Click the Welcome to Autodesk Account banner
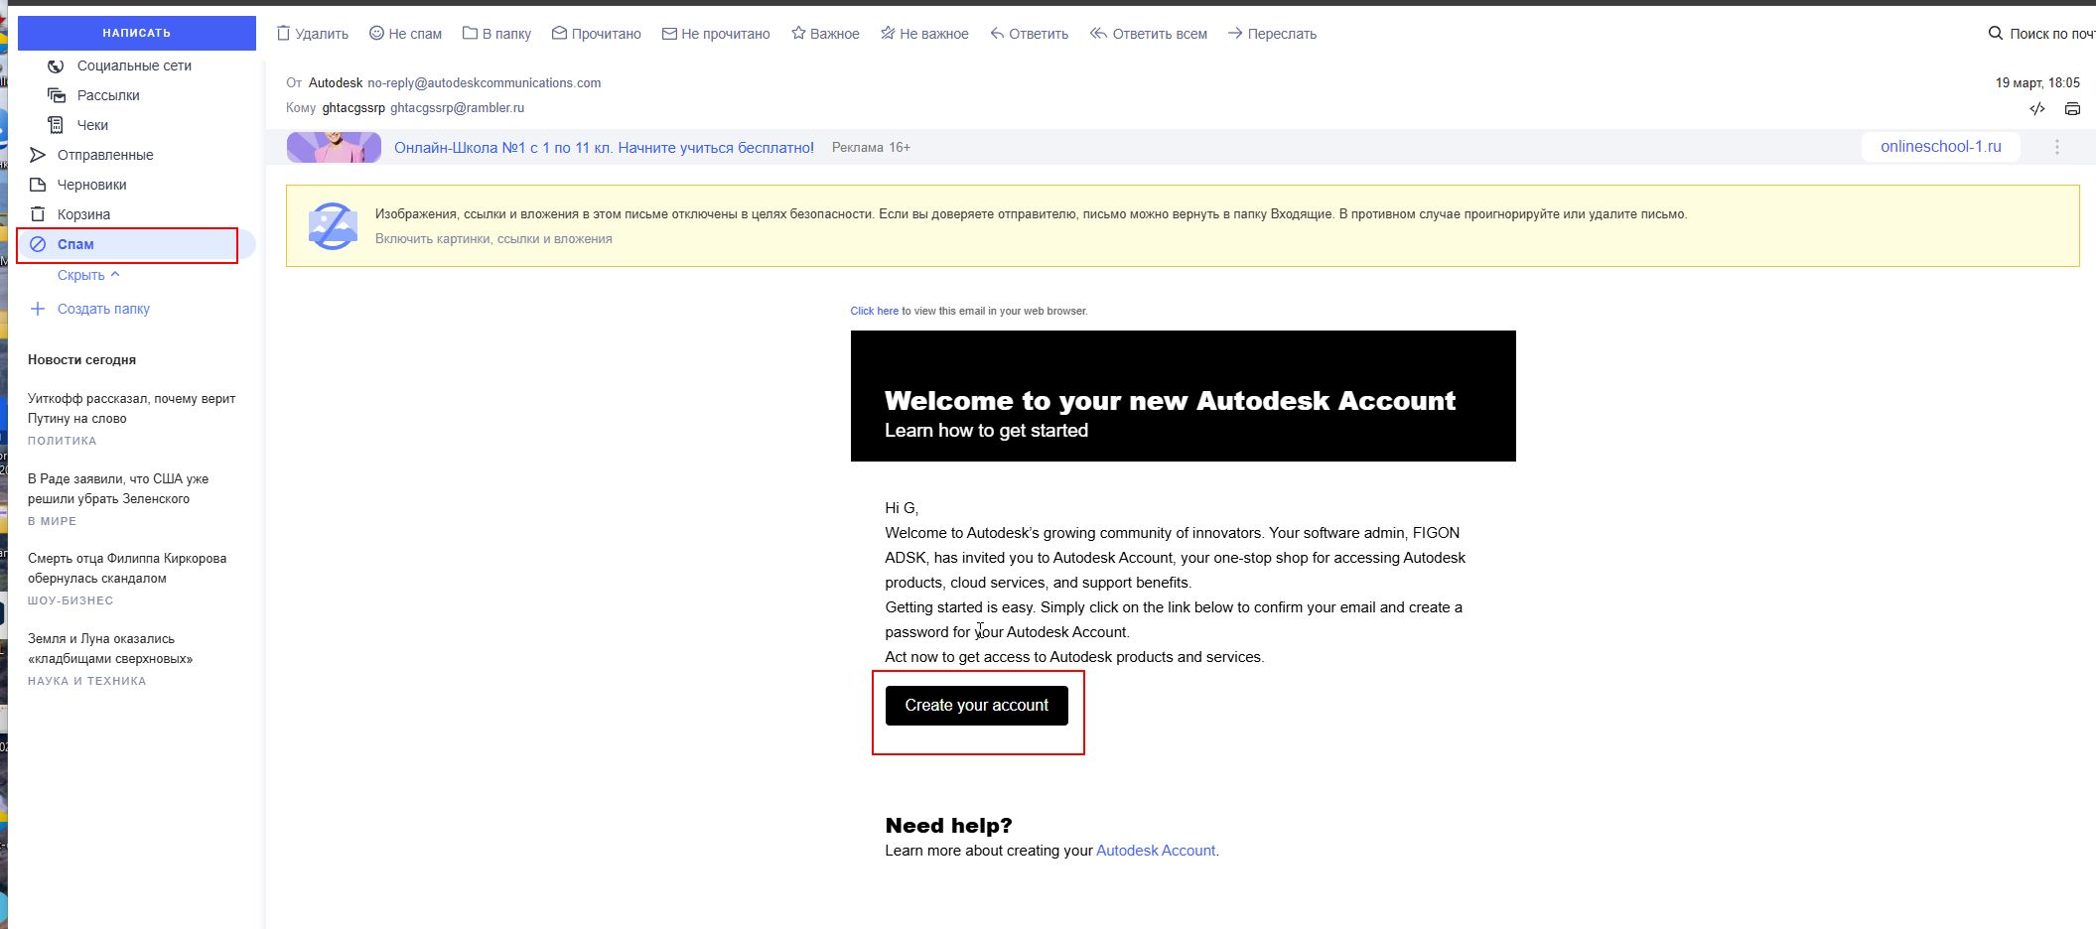This screenshot has height=929, width=2096. click(1184, 396)
